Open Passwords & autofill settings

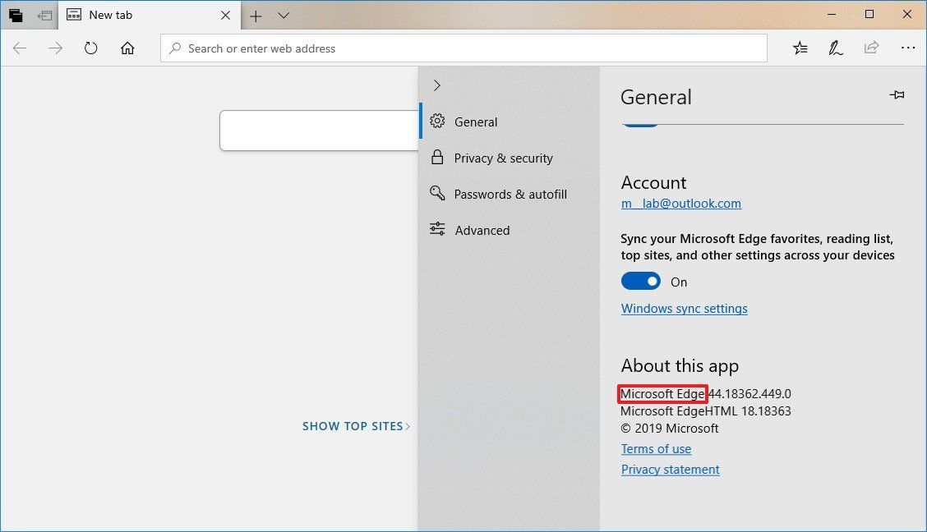(x=510, y=194)
